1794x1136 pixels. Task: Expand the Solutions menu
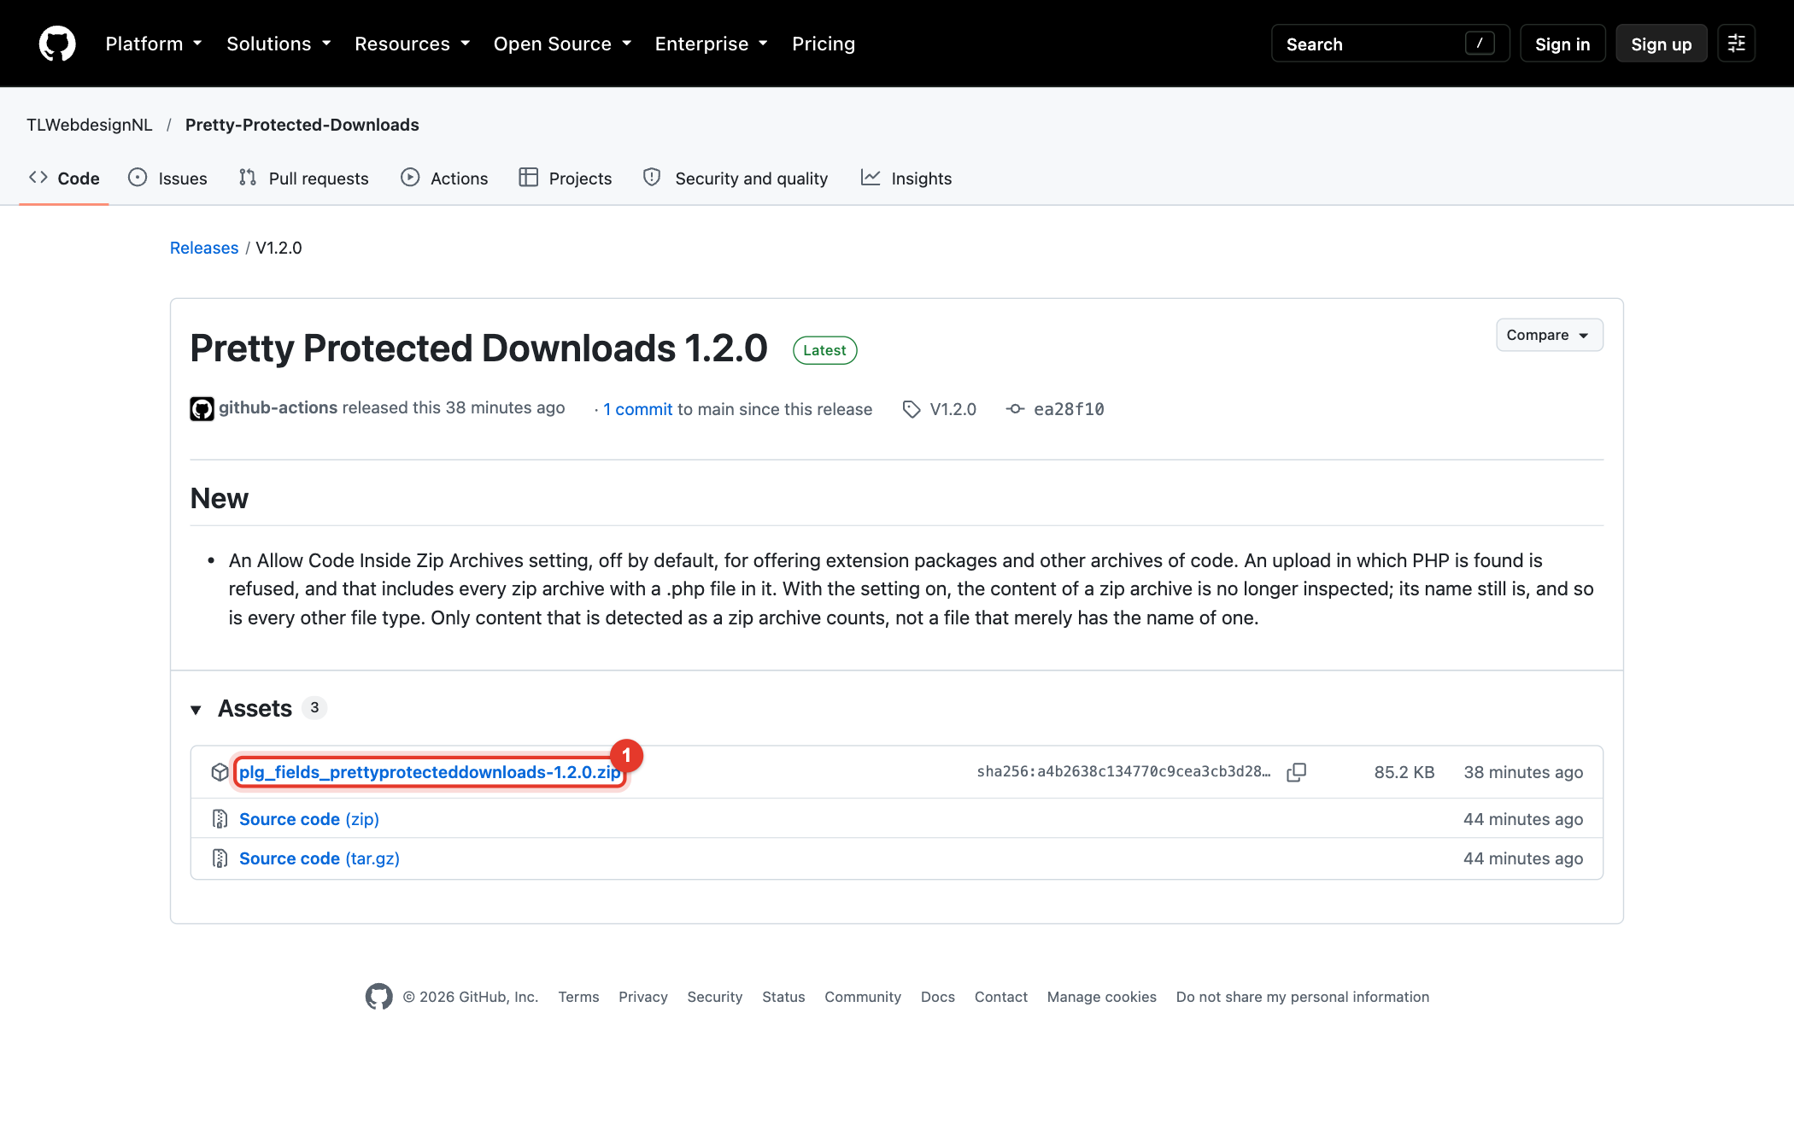click(x=278, y=44)
